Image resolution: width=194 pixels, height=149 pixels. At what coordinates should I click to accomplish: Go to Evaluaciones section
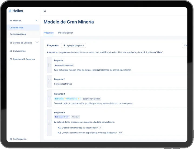point(19,51)
